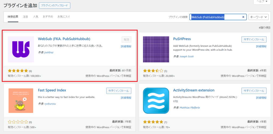This screenshot has width=273, height=134.
Task: Install the Fast Speed Index plugin
Action: (119, 91)
